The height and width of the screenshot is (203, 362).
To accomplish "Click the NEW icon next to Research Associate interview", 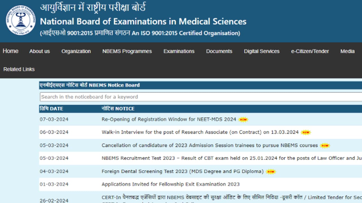I will coord(306,133).
